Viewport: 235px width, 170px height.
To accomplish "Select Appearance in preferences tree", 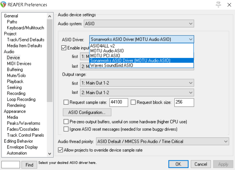I will pos(15,111).
